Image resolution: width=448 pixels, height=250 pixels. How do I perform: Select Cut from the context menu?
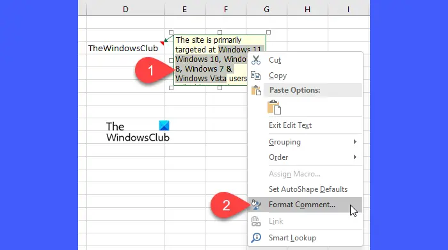pyautogui.click(x=305, y=60)
